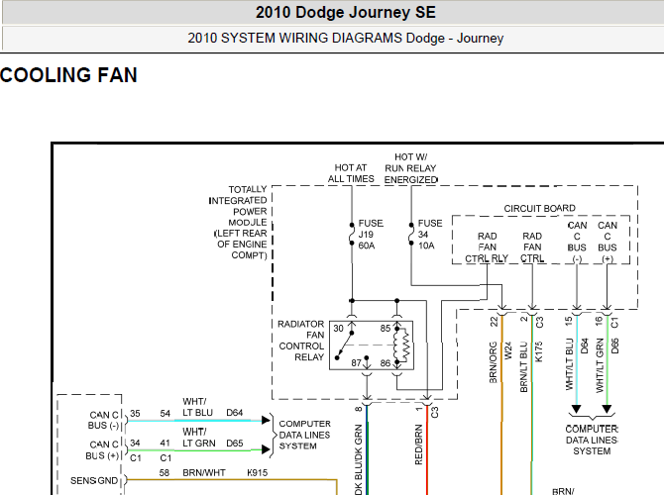Click the left module 'CAN C BUS (+)' label
The width and height of the screenshot is (664, 495).
pos(102,450)
